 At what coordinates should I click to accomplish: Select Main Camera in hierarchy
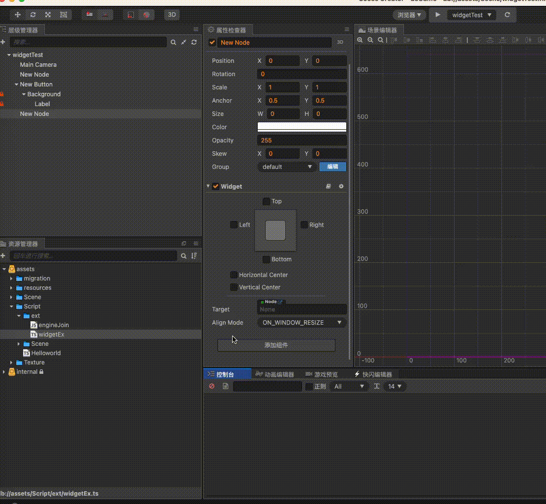[38, 65]
